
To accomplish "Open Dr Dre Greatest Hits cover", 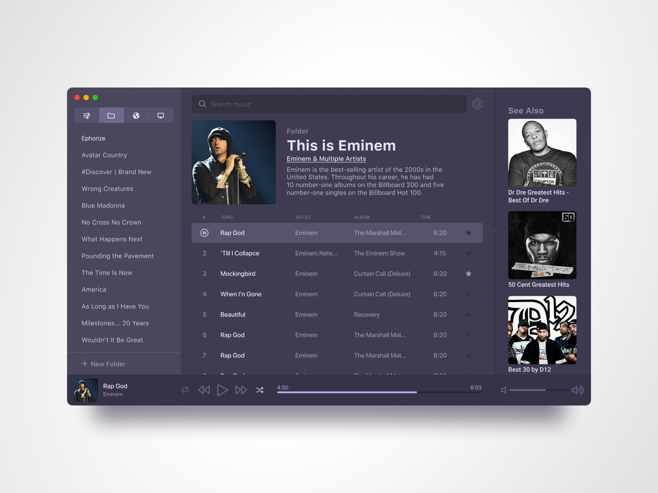I will [x=542, y=153].
